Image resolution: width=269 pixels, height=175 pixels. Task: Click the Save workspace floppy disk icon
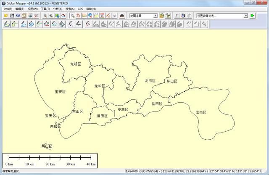tap(12, 16)
